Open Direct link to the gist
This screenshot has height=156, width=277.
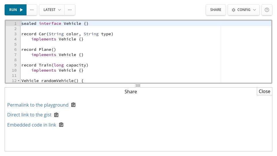click(29, 115)
